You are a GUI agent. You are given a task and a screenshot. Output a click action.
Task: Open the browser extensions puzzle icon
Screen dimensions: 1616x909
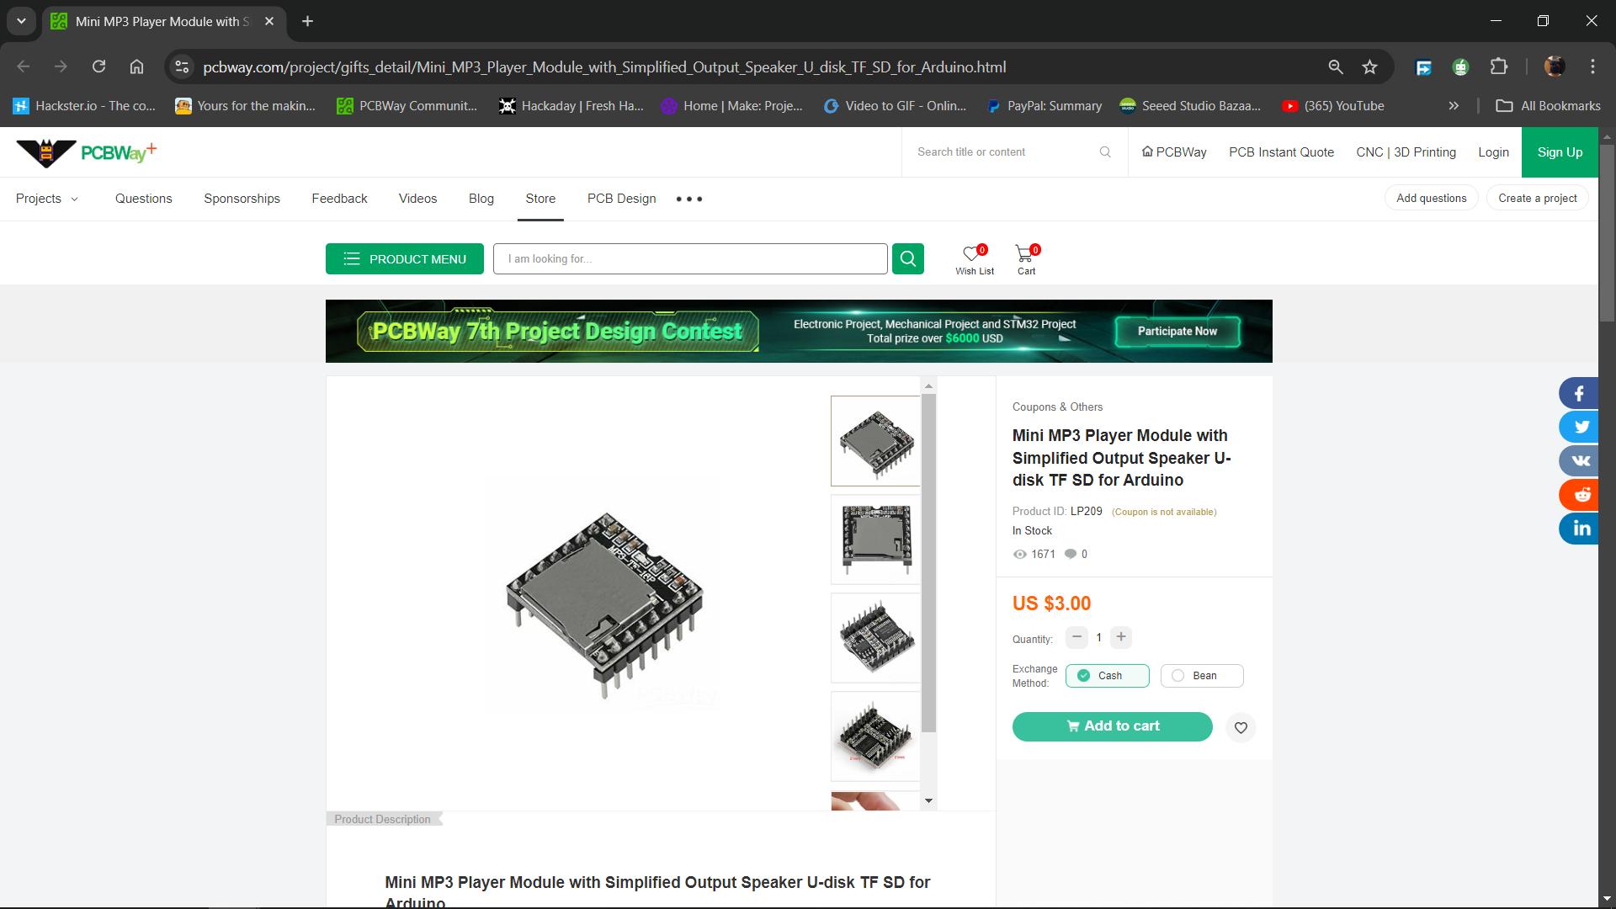1499,67
